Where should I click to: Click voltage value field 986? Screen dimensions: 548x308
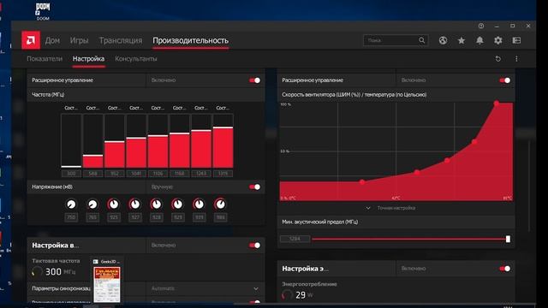[x=220, y=217]
